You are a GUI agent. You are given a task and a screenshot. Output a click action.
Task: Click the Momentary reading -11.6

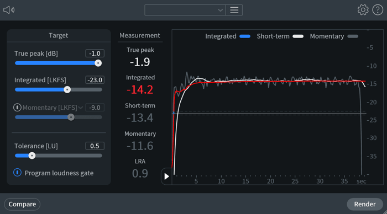click(x=140, y=146)
